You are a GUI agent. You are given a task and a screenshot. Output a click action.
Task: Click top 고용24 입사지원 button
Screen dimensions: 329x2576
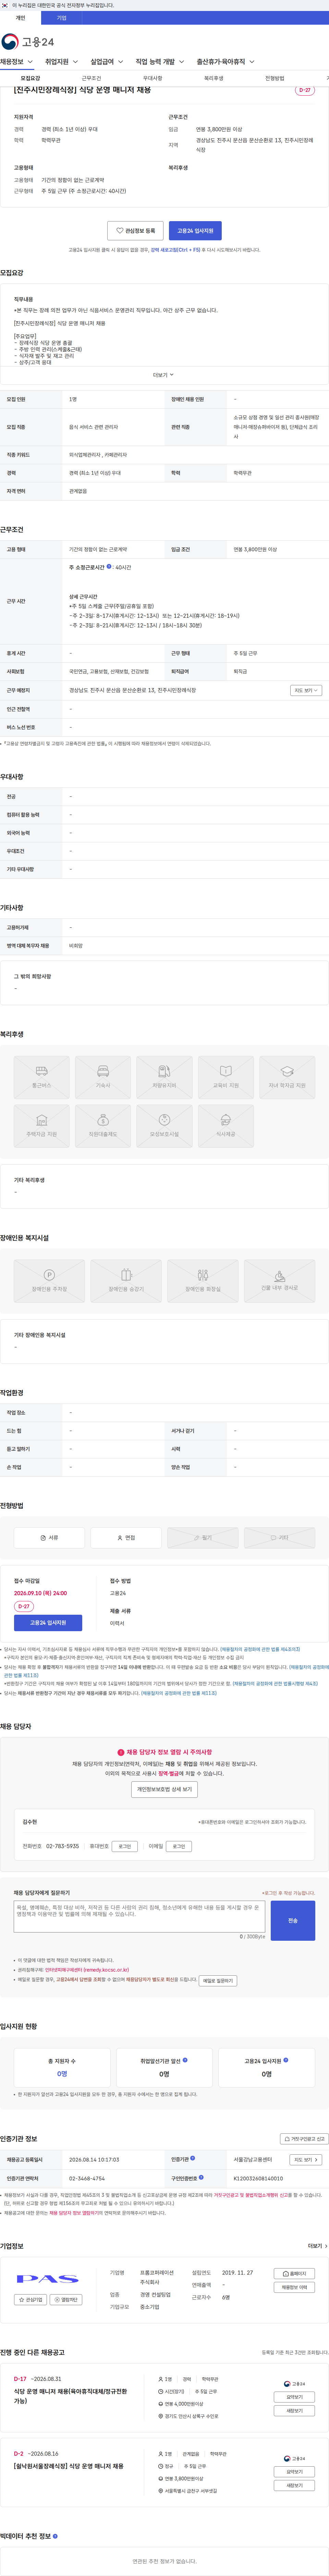pyautogui.click(x=195, y=231)
